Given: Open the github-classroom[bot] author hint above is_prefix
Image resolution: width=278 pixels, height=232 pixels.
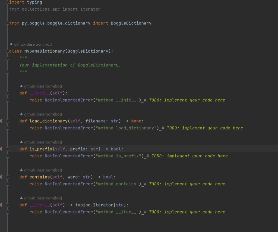Looking at the screenshot, I should point(41,142).
